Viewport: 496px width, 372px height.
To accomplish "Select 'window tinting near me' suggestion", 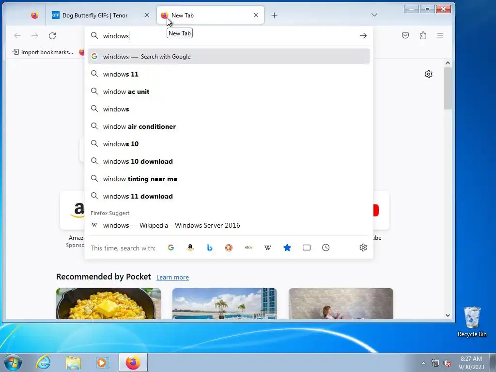I will click(229, 179).
